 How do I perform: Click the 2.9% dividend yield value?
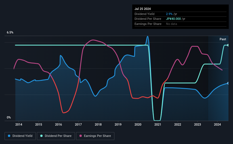click(x=169, y=14)
